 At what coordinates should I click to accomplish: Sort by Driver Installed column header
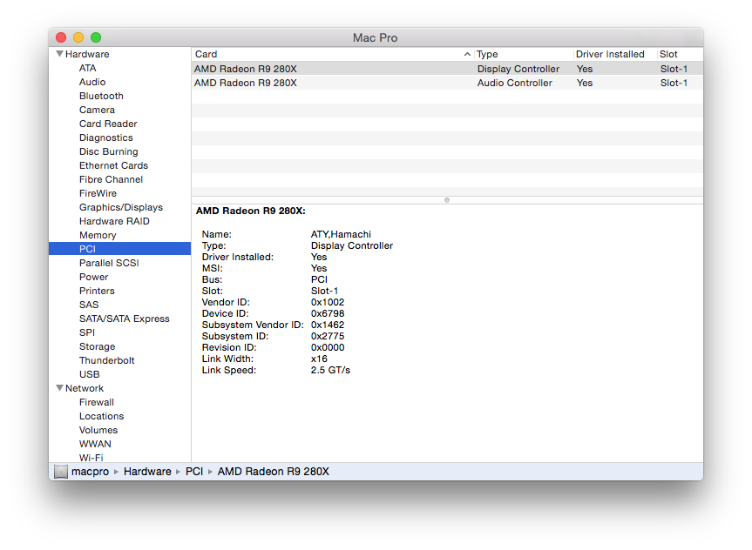pyautogui.click(x=615, y=54)
